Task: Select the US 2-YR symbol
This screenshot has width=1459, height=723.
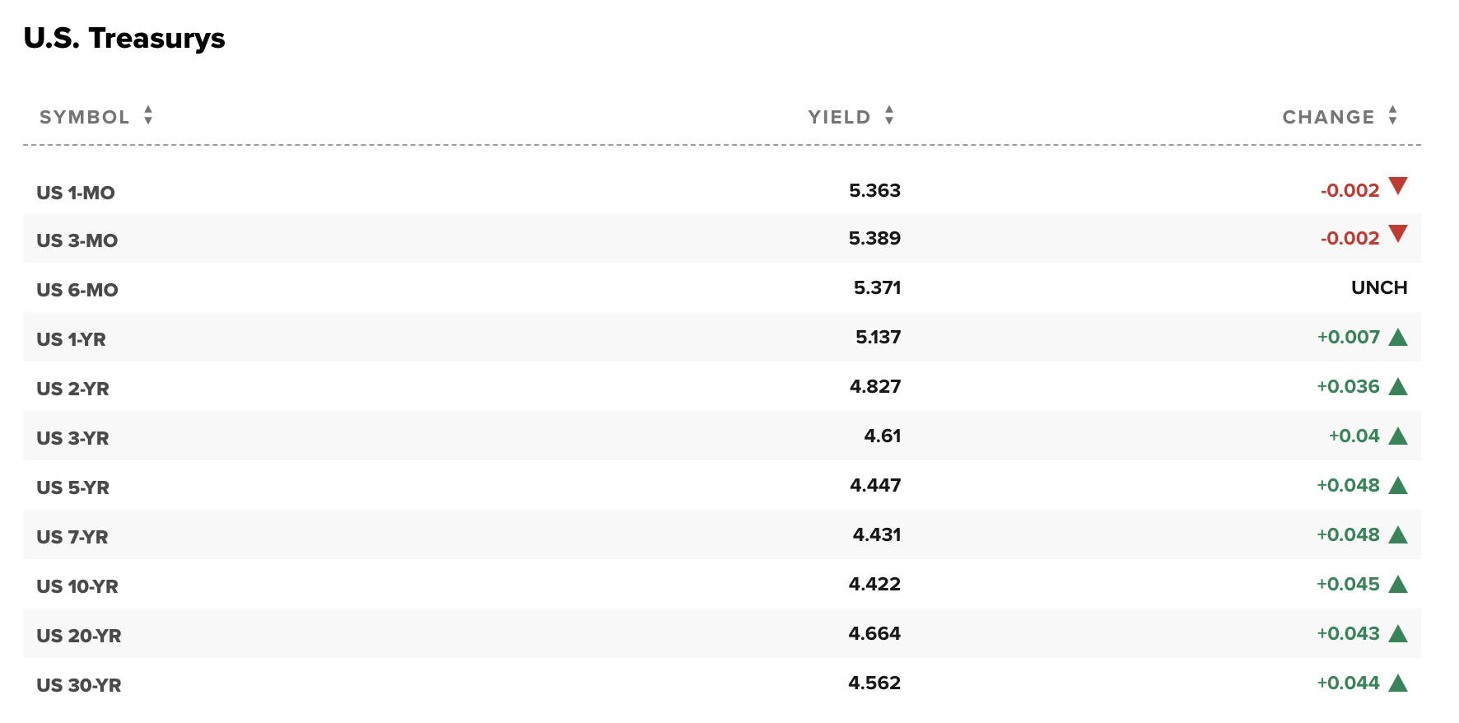Action: (72, 389)
